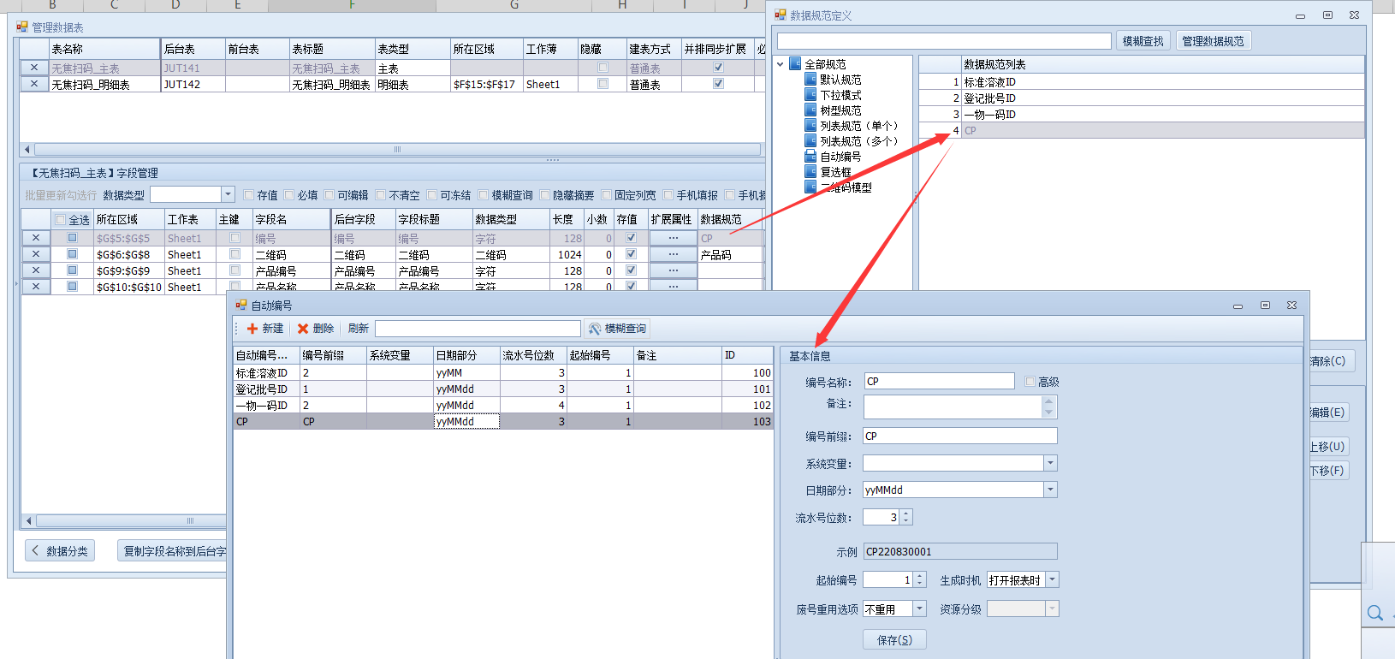Check the 全选 checkbox in field grid header

point(60,220)
